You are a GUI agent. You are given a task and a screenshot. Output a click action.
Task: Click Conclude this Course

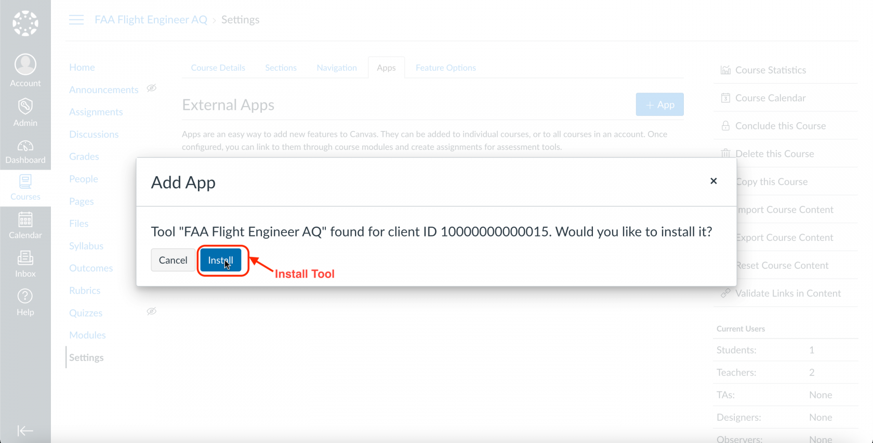click(x=781, y=126)
